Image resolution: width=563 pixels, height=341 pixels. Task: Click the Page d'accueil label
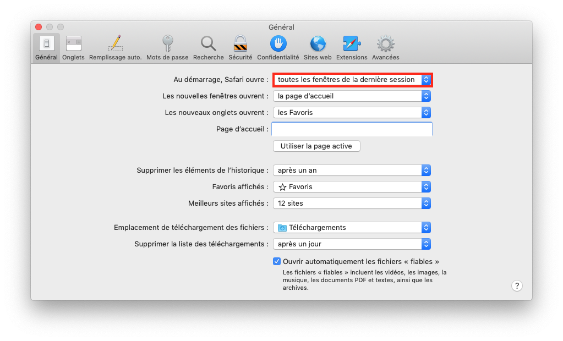242,129
